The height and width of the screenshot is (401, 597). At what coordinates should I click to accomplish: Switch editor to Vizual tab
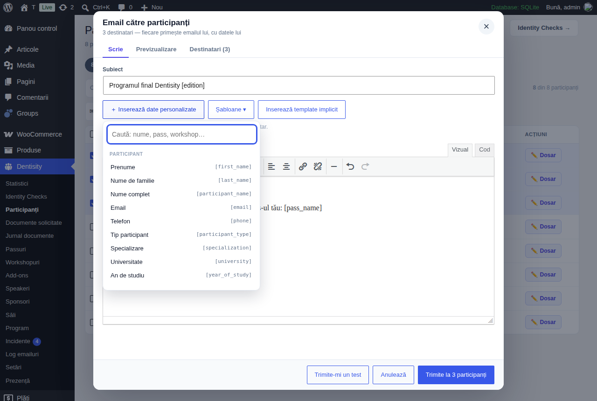click(x=460, y=150)
